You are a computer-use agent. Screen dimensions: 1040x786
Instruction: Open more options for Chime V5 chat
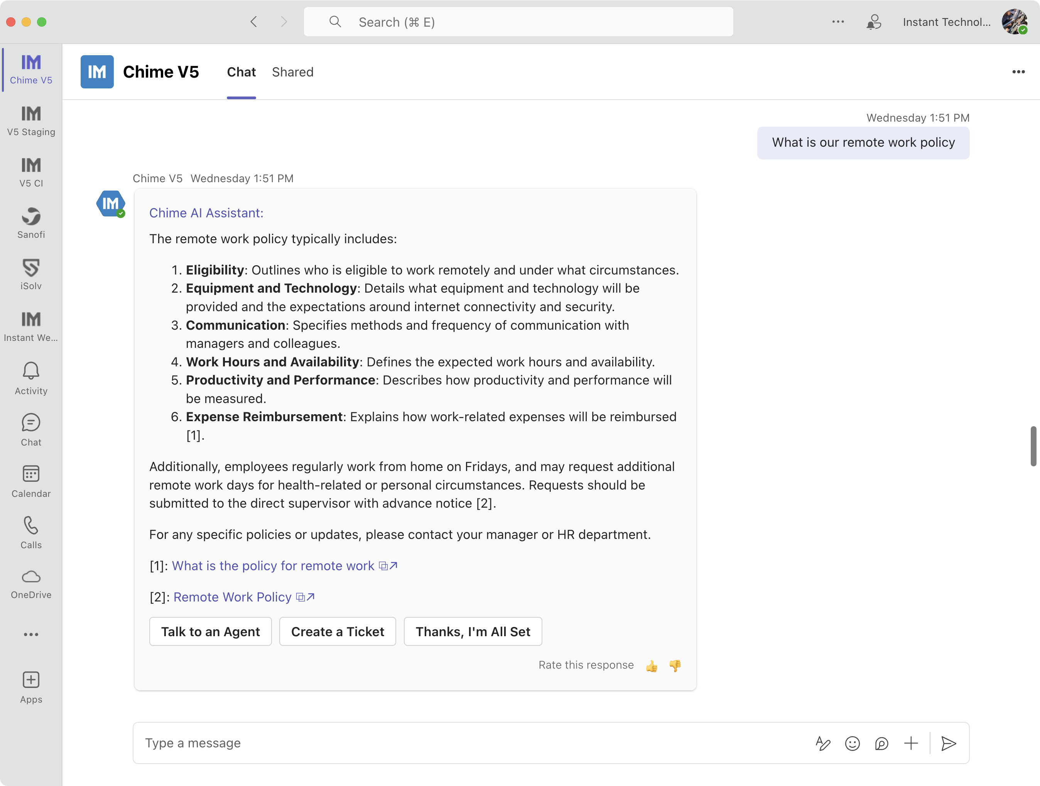coord(1018,71)
